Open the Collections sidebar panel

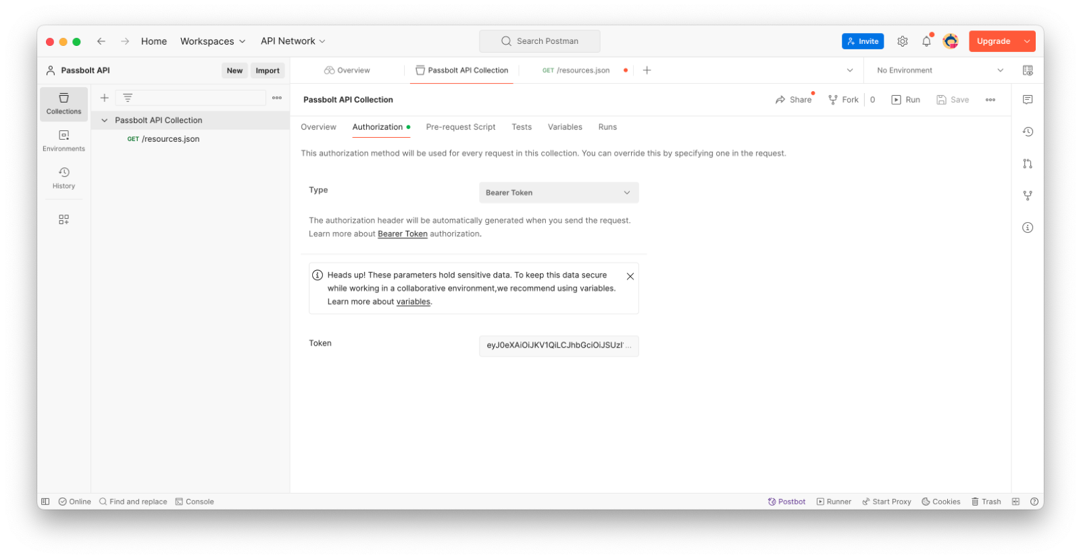click(x=64, y=104)
